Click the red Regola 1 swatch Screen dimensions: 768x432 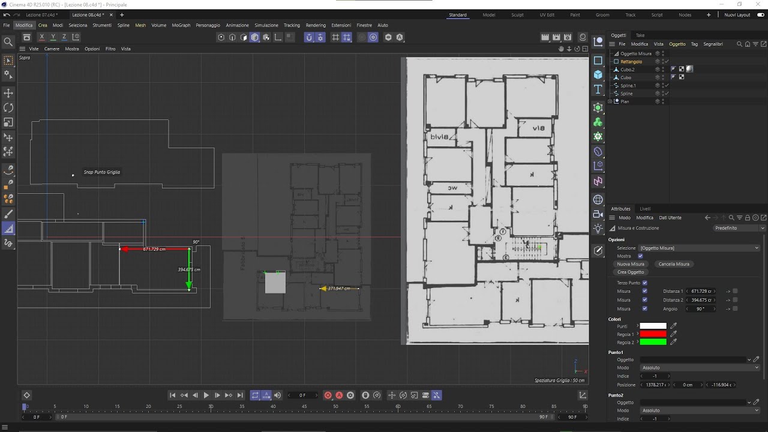pyautogui.click(x=653, y=334)
